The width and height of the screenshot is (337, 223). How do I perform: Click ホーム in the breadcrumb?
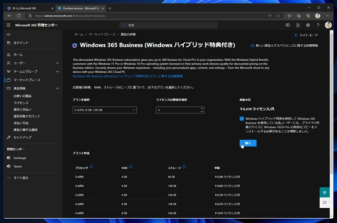78,34
